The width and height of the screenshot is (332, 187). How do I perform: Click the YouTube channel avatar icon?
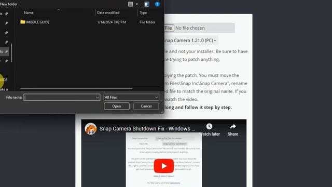coord(91,129)
